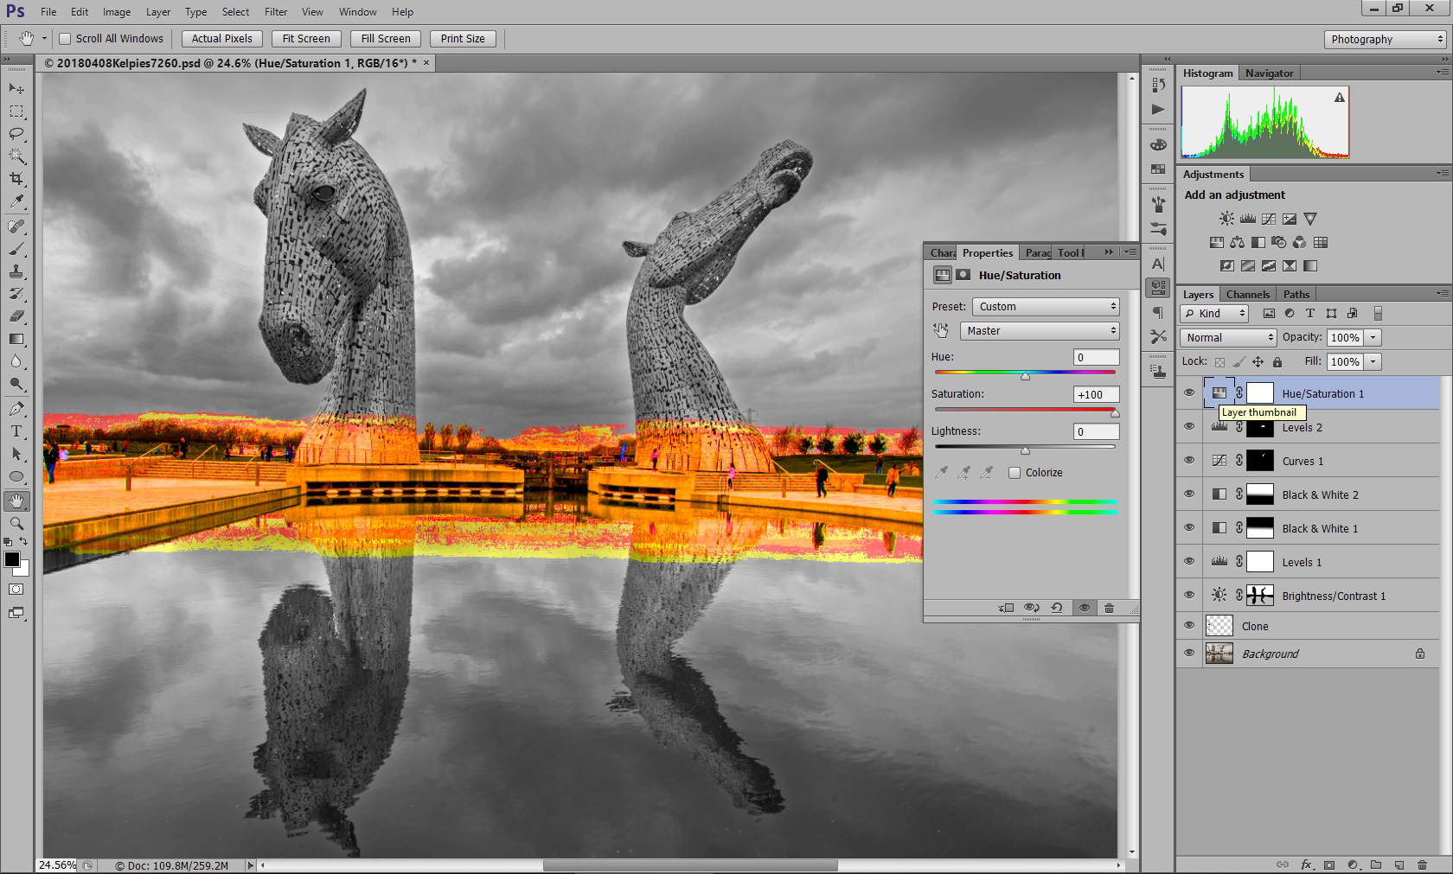Select the Horizontal Type tool
This screenshot has width=1453, height=874.
click(16, 431)
